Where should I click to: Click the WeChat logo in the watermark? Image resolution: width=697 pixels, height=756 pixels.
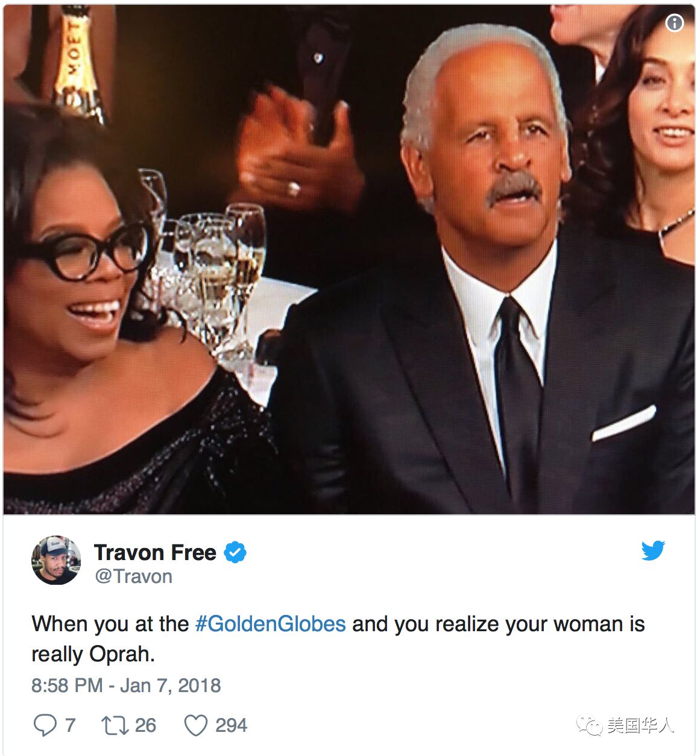click(590, 725)
